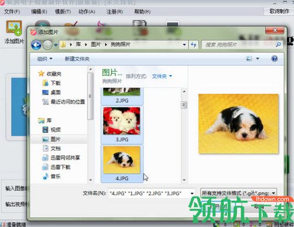
Task: Select the 库 node in the navigation pane
Action: coord(45,120)
